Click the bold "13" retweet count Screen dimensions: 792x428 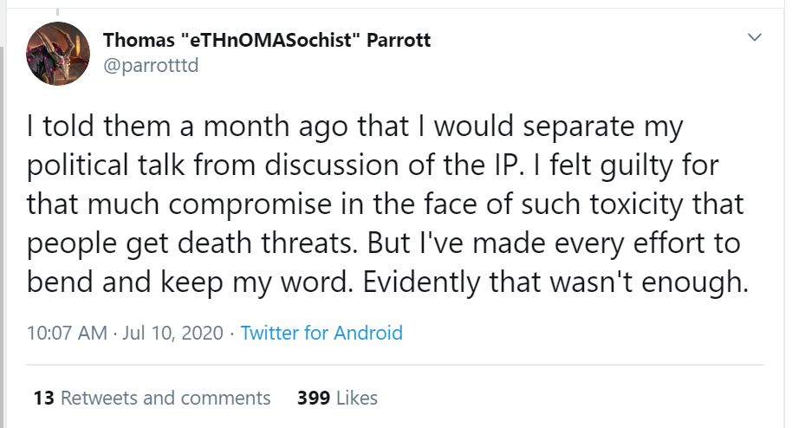tap(43, 398)
